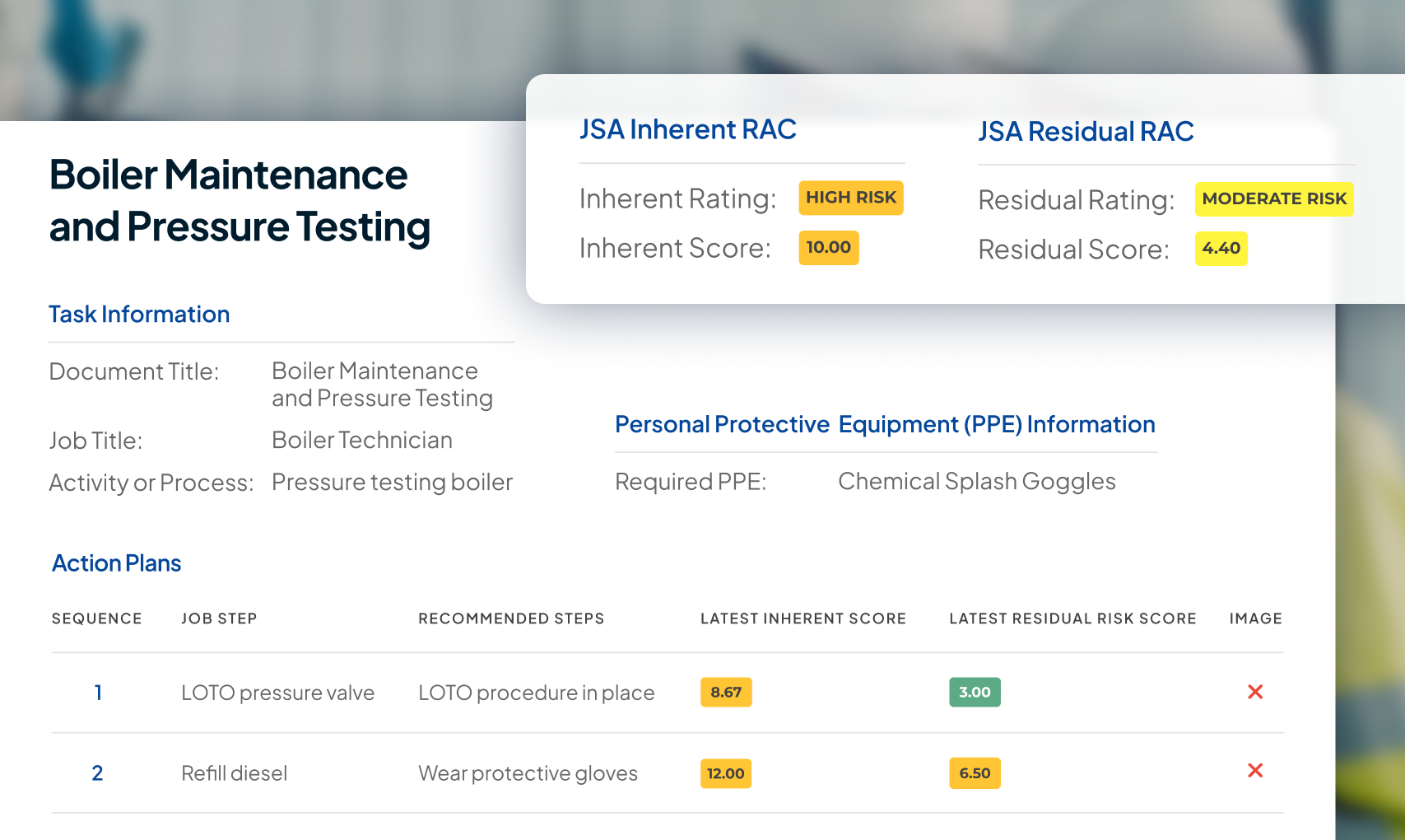The image size is (1405, 840).
Task: Open sequence 1 action plan link
Action: [x=98, y=693]
